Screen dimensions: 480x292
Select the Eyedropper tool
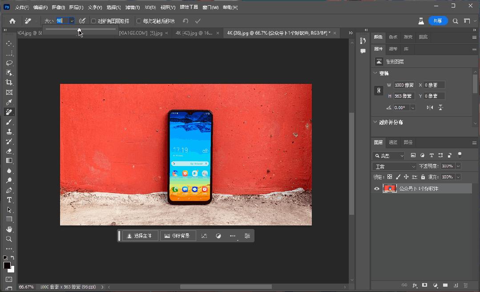click(x=9, y=102)
